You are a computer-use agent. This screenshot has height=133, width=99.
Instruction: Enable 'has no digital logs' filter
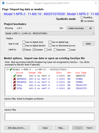coord(50,42)
